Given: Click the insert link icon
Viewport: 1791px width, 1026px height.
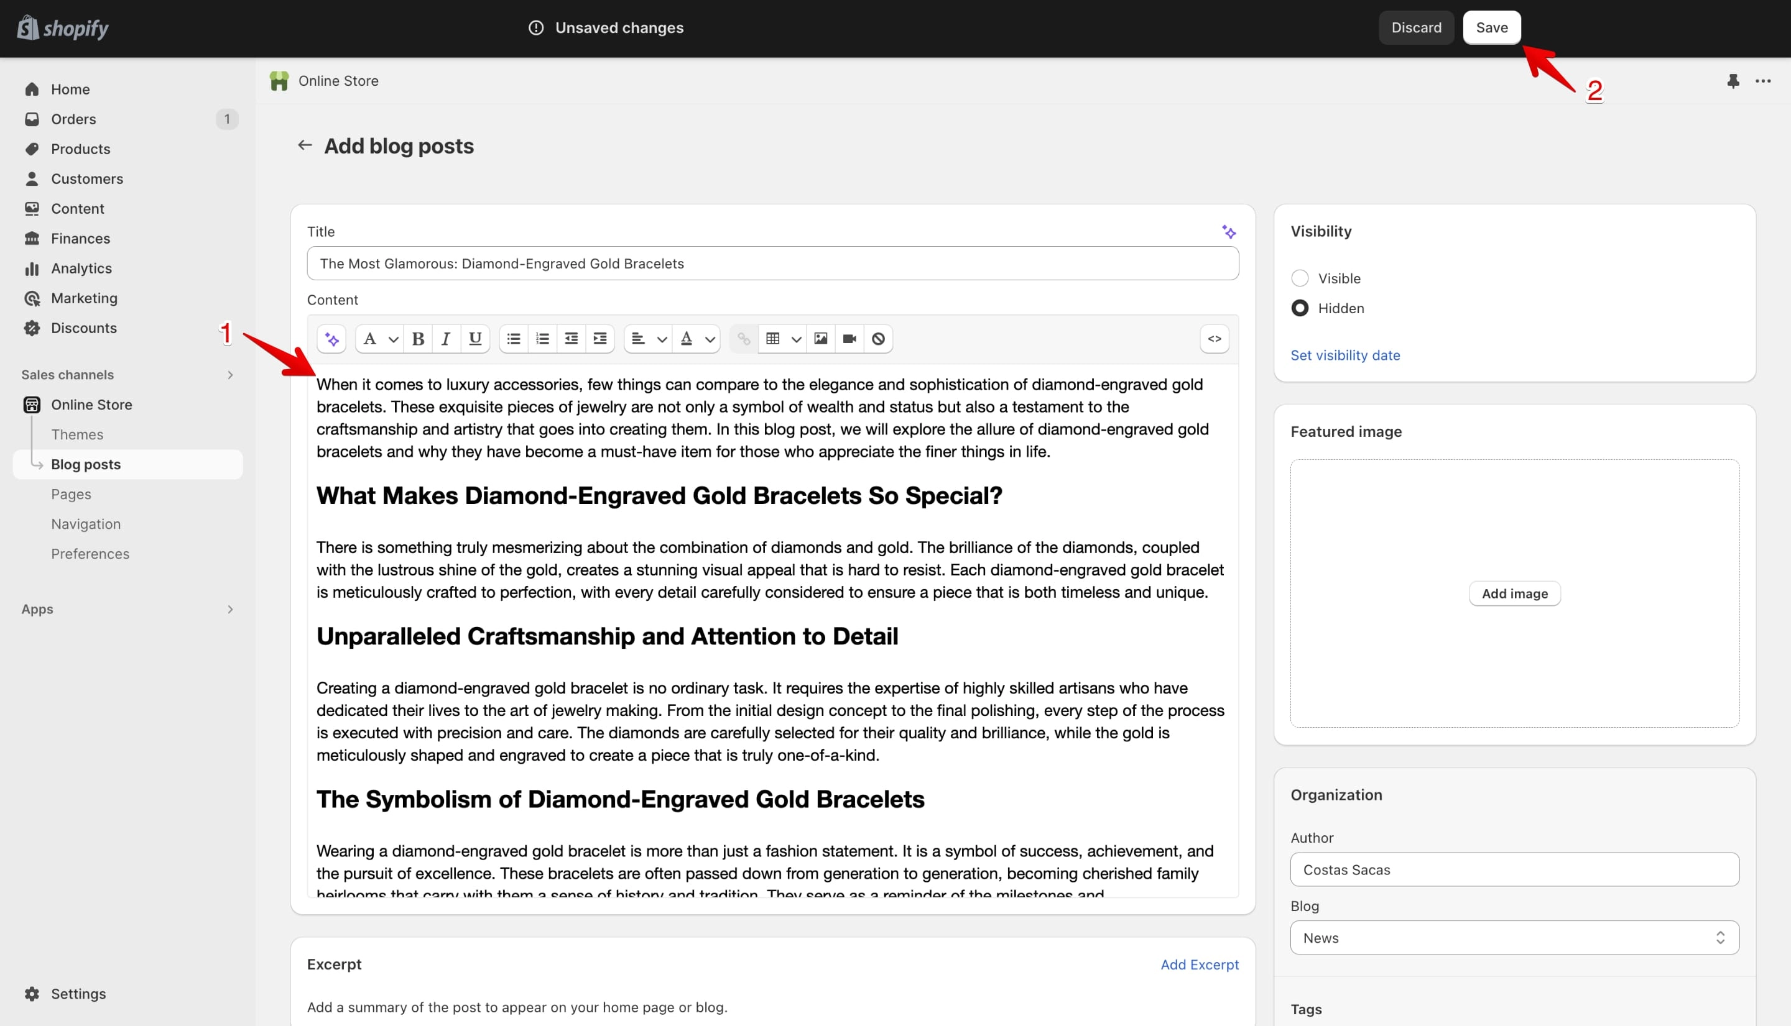Looking at the screenshot, I should 744,339.
